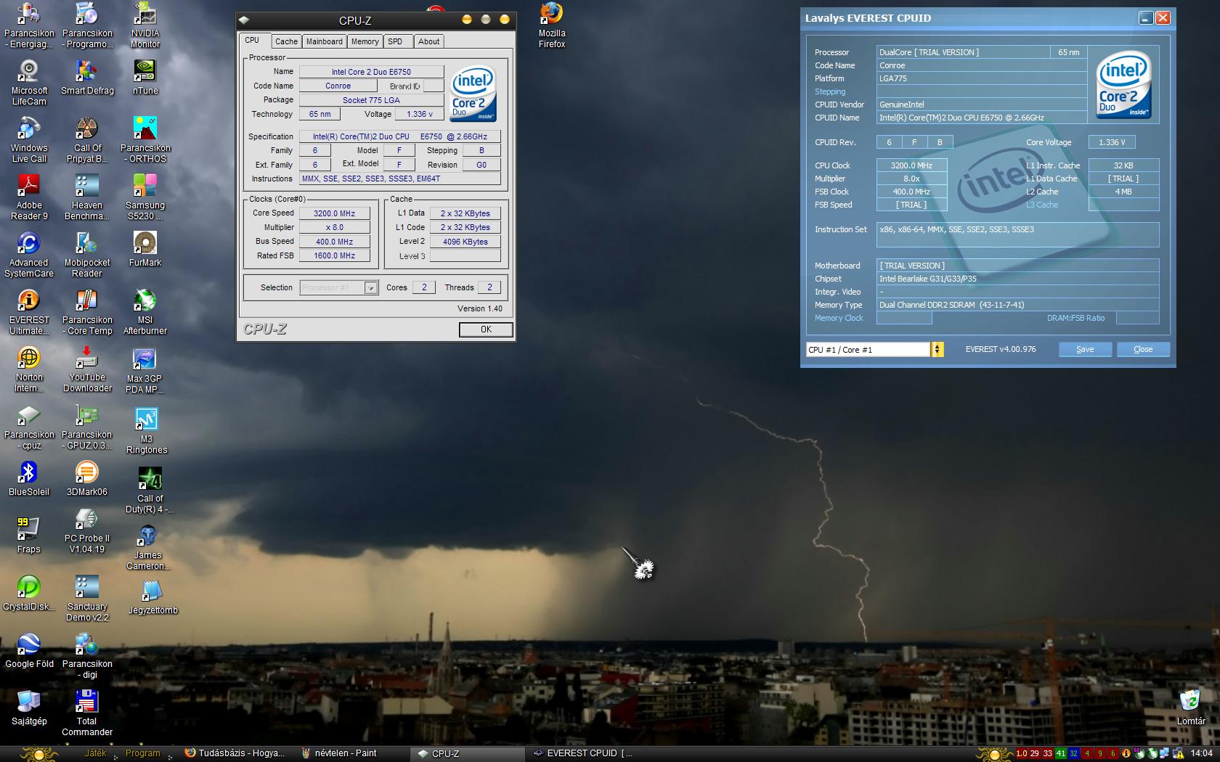Open Adobe Reader 9 desktop icon
The height and width of the screenshot is (762, 1220).
[x=29, y=197]
